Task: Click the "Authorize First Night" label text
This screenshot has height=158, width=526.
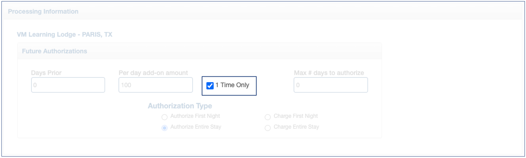Action: click(195, 116)
